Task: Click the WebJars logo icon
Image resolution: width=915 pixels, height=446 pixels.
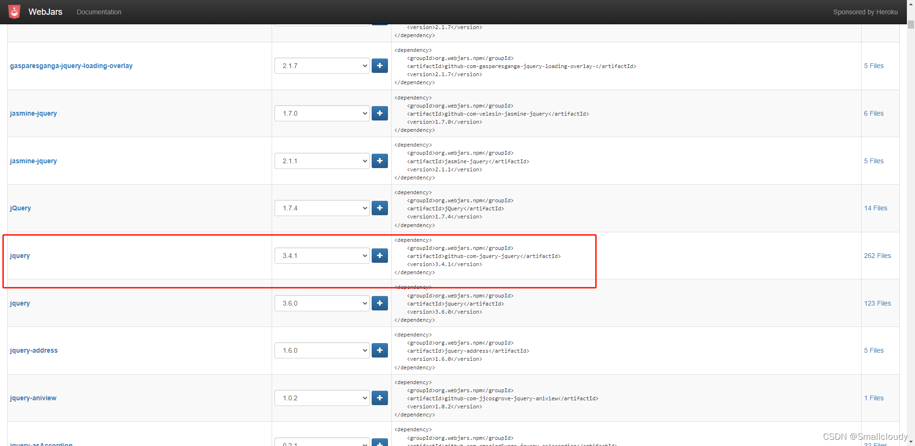Action: coord(14,12)
